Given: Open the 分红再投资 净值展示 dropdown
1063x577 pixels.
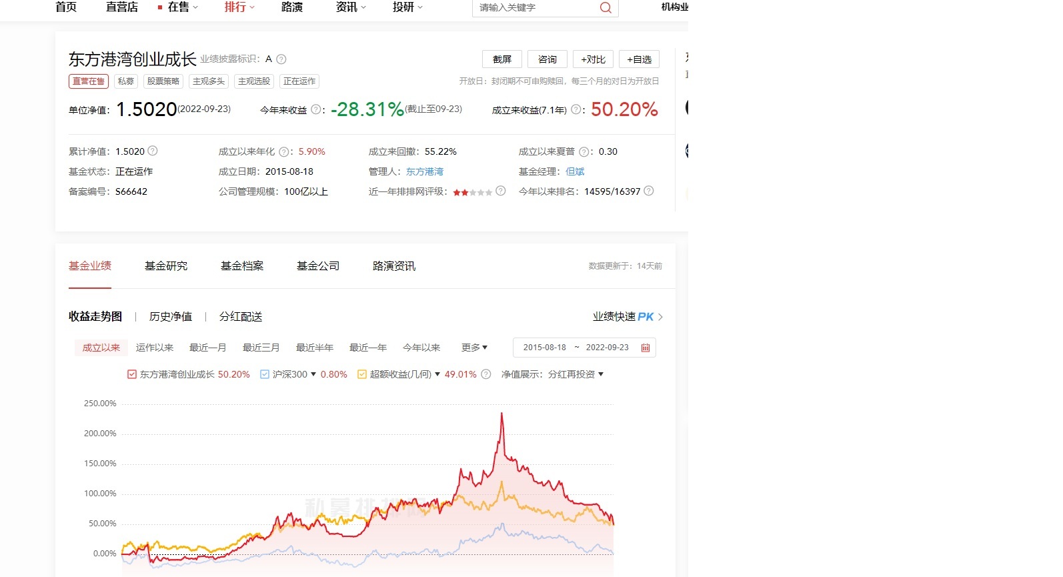Looking at the screenshot, I should pos(576,374).
